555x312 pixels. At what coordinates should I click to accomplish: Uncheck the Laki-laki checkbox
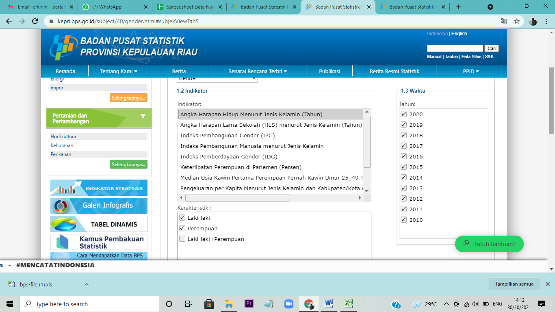(x=182, y=218)
